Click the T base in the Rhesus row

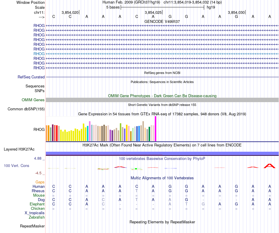pos(137,191)
